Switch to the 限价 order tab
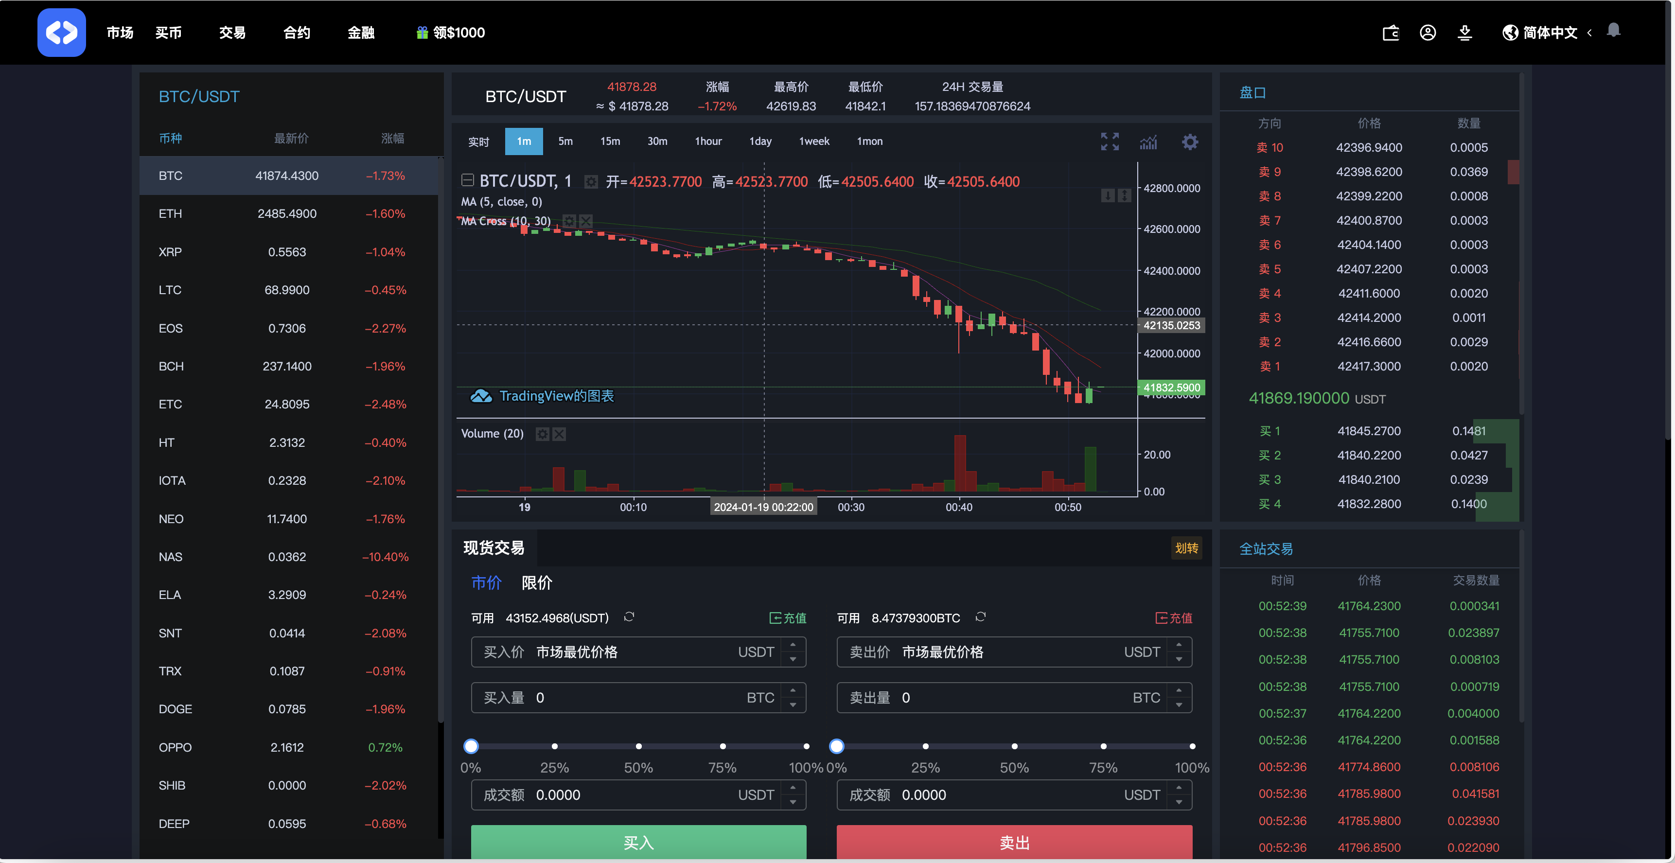 [x=536, y=583]
